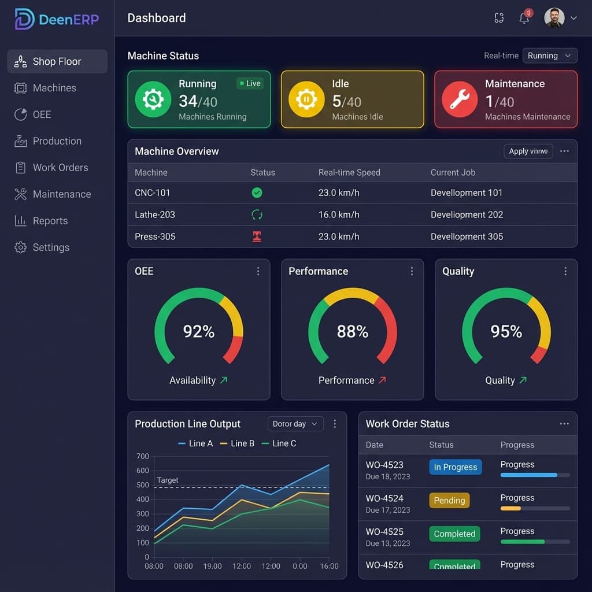
Task: Click the Maintenance tools icon in sidebar
Action: pyautogui.click(x=20, y=194)
